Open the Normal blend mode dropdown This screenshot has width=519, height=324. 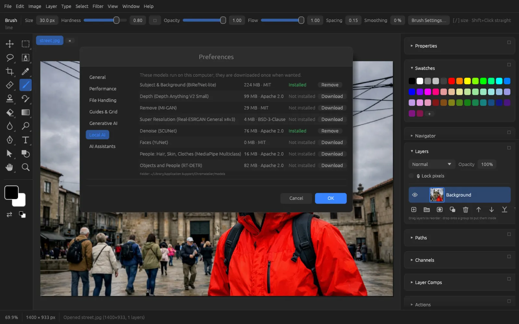pyautogui.click(x=431, y=164)
